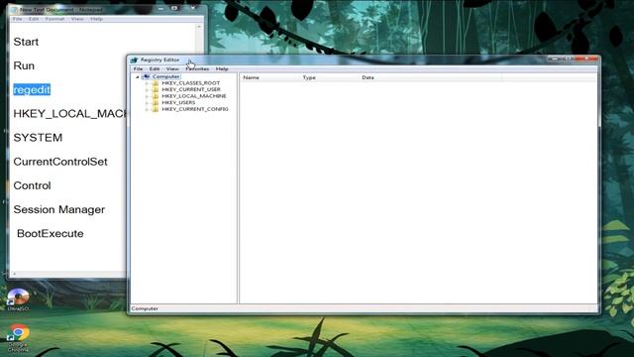Click HKEY_USERS folder icon
This screenshot has height=357, width=634.
[155, 102]
